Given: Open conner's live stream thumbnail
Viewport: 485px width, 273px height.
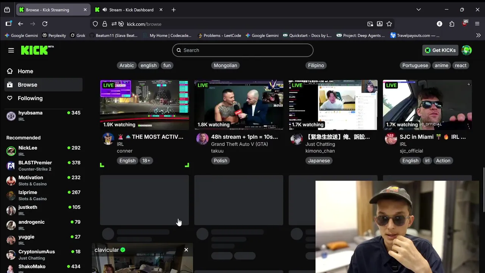Looking at the screenshot, I should tap(144, 105).
